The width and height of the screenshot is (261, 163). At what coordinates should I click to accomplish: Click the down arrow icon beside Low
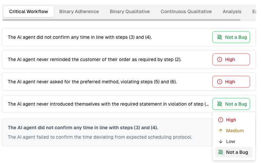pos(221,141)
